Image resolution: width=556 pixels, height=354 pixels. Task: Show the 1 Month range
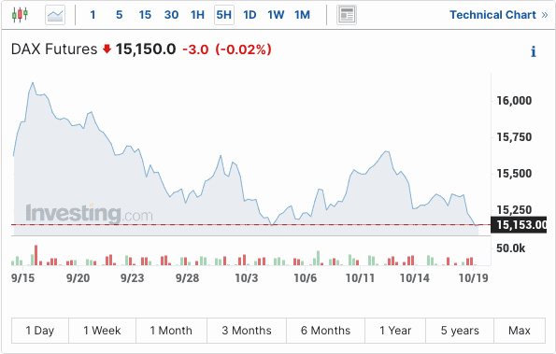[171, 331]
